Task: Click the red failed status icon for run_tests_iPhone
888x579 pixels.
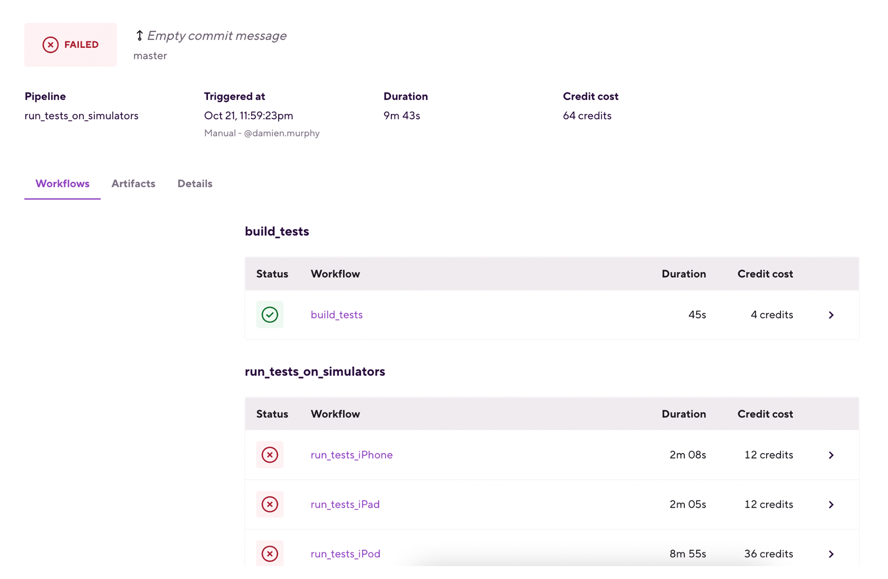Action: [x=269, y=454]
